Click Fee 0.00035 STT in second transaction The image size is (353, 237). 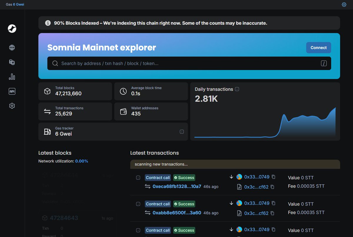pyautogui.click(x=306, y=212)
